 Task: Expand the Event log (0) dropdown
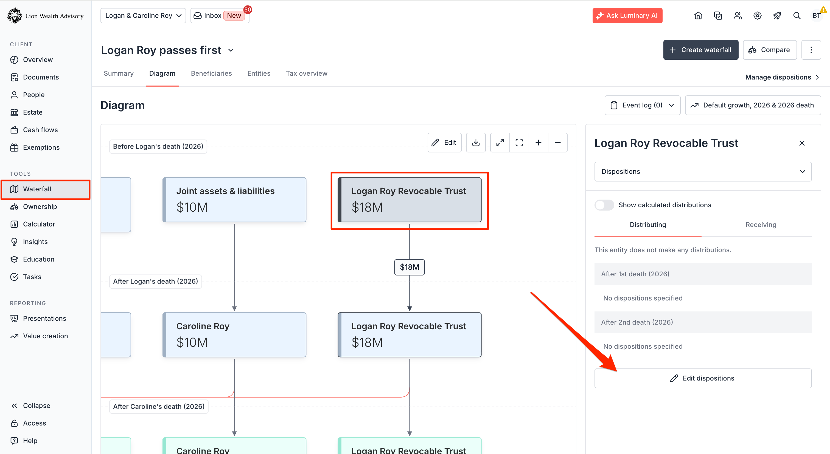tap(642, 105)
